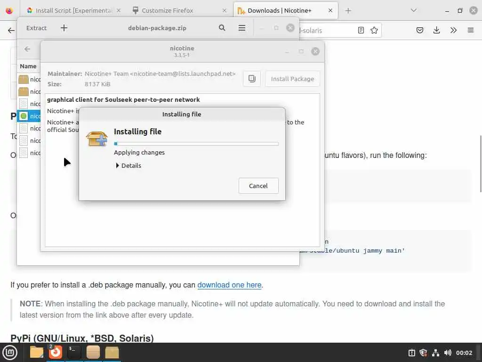Open the terminal from the taskbar

pos(74,353)
